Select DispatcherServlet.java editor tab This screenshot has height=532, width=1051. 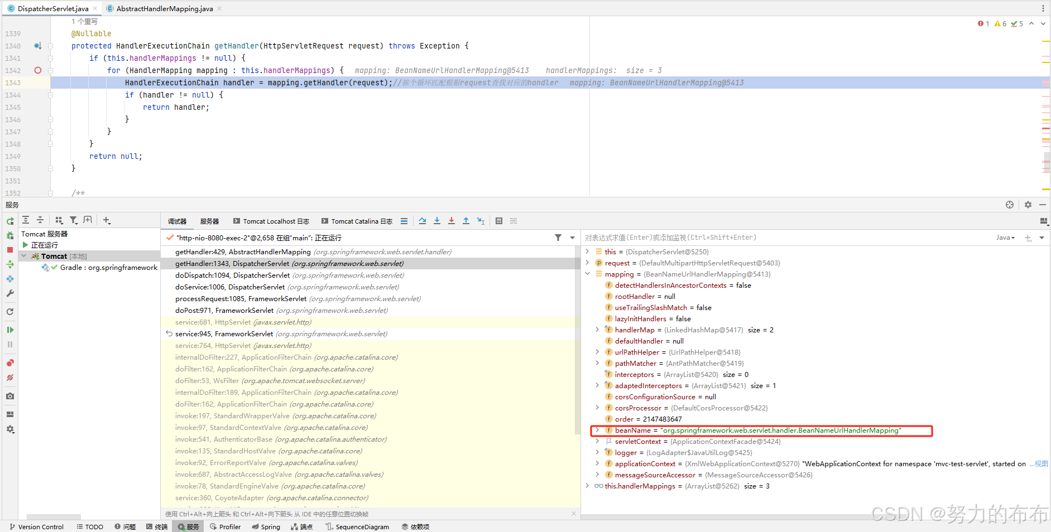(53, 8)
